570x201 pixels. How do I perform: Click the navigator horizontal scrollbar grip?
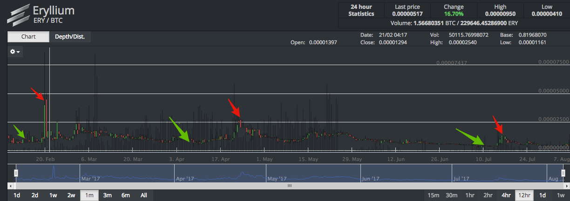tap(289, 185)
